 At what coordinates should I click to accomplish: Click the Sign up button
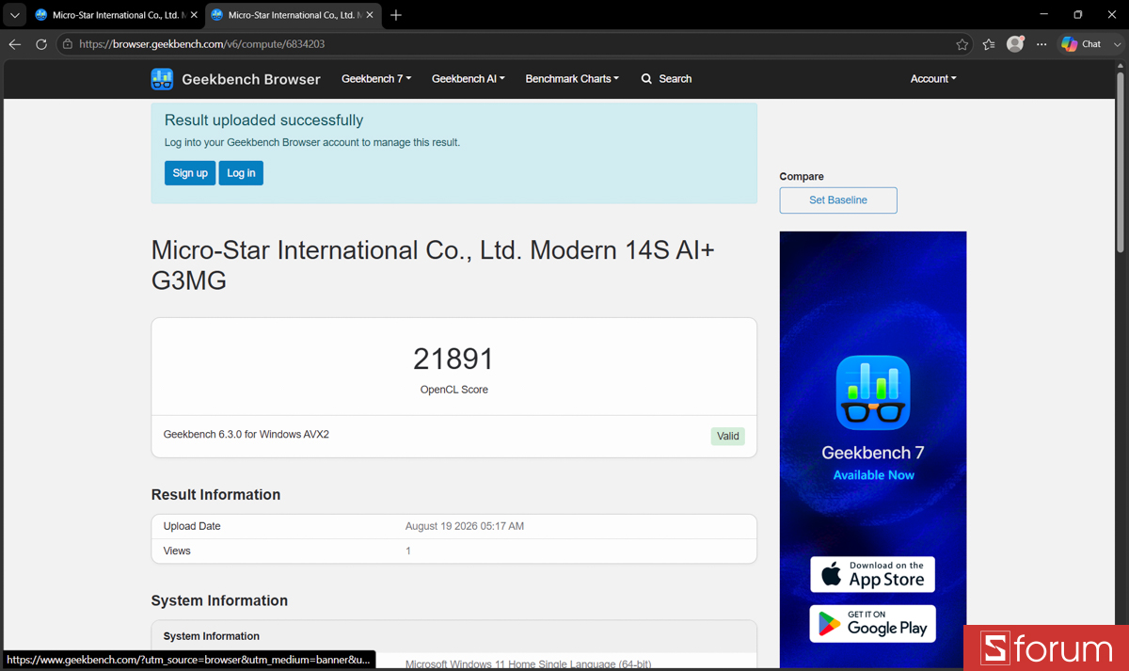[190, 173]
